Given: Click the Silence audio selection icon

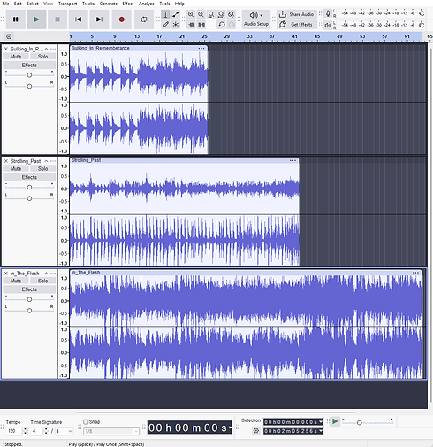Looking at the screenshot, I should 201,25.
